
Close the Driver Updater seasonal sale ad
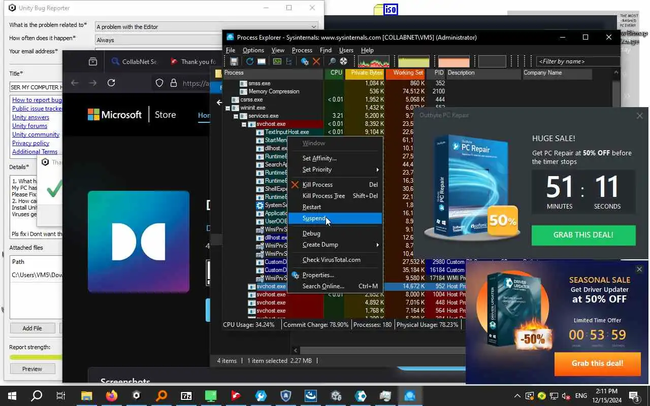coord(639,269)
